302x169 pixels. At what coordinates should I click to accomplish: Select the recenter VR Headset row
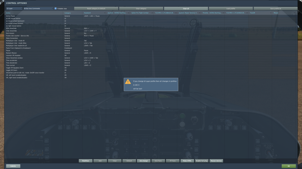151,55
